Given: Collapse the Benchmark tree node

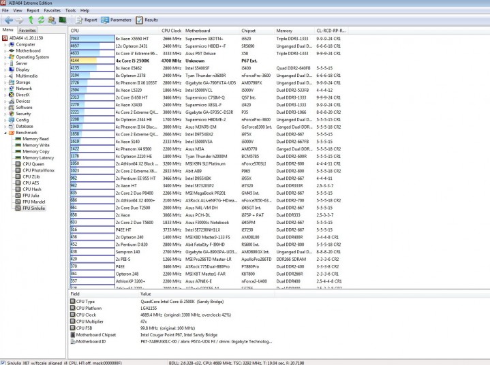Looking at the screenshot, I should point(5,133).
